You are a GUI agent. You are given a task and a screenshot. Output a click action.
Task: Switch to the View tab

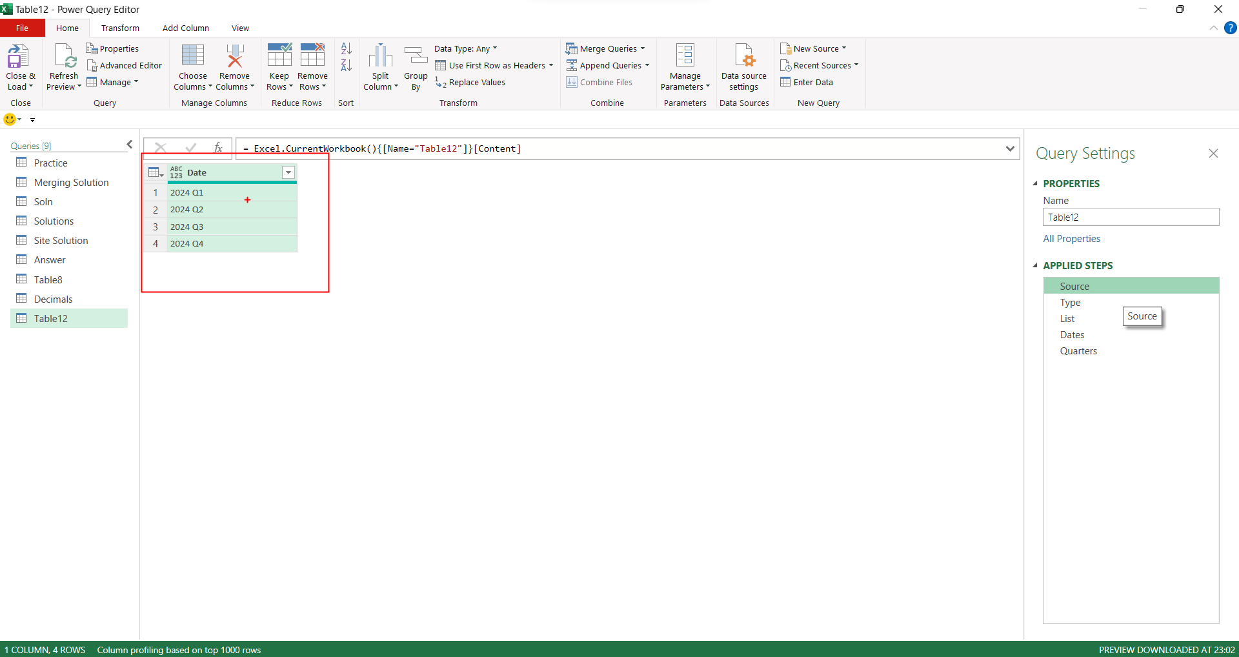click(240, 28)
